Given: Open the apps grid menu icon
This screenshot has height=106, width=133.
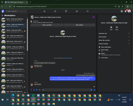Looking at the screenshot, I should point(122,11).
